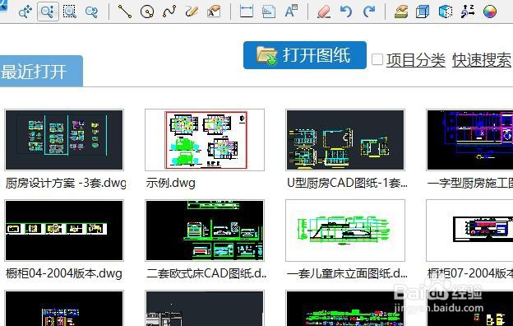Viewport: 513px width, 326px height.
Task: Undo the last action
Action: 346,12
